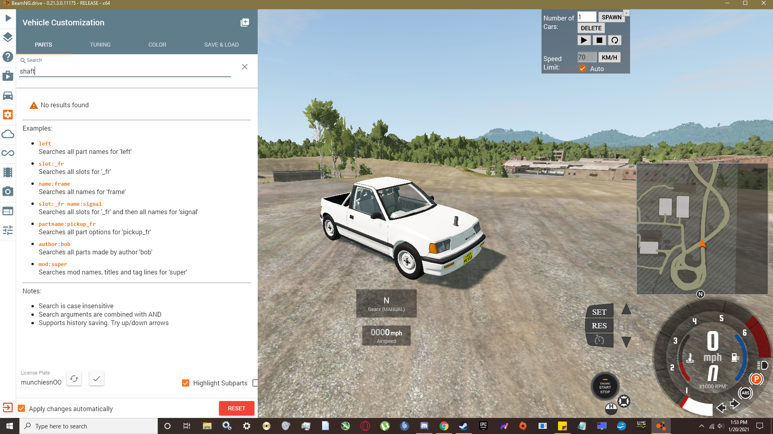Open the replay video icon in sidebar

coord(8,76)
